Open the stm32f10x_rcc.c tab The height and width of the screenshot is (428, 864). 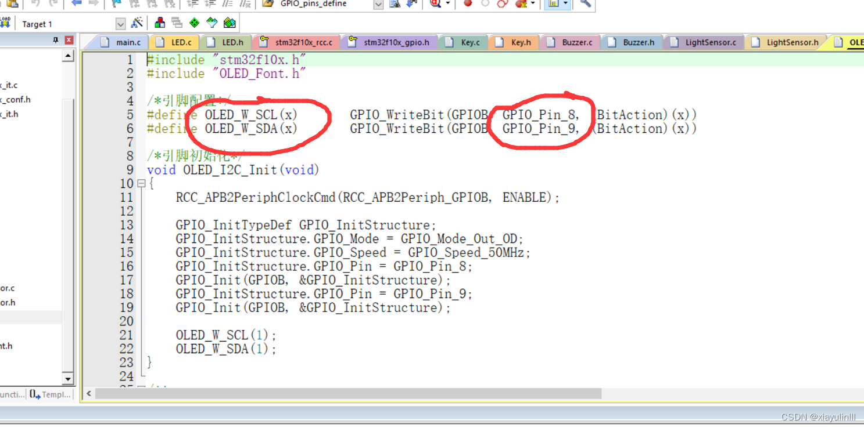pos(296,42)
